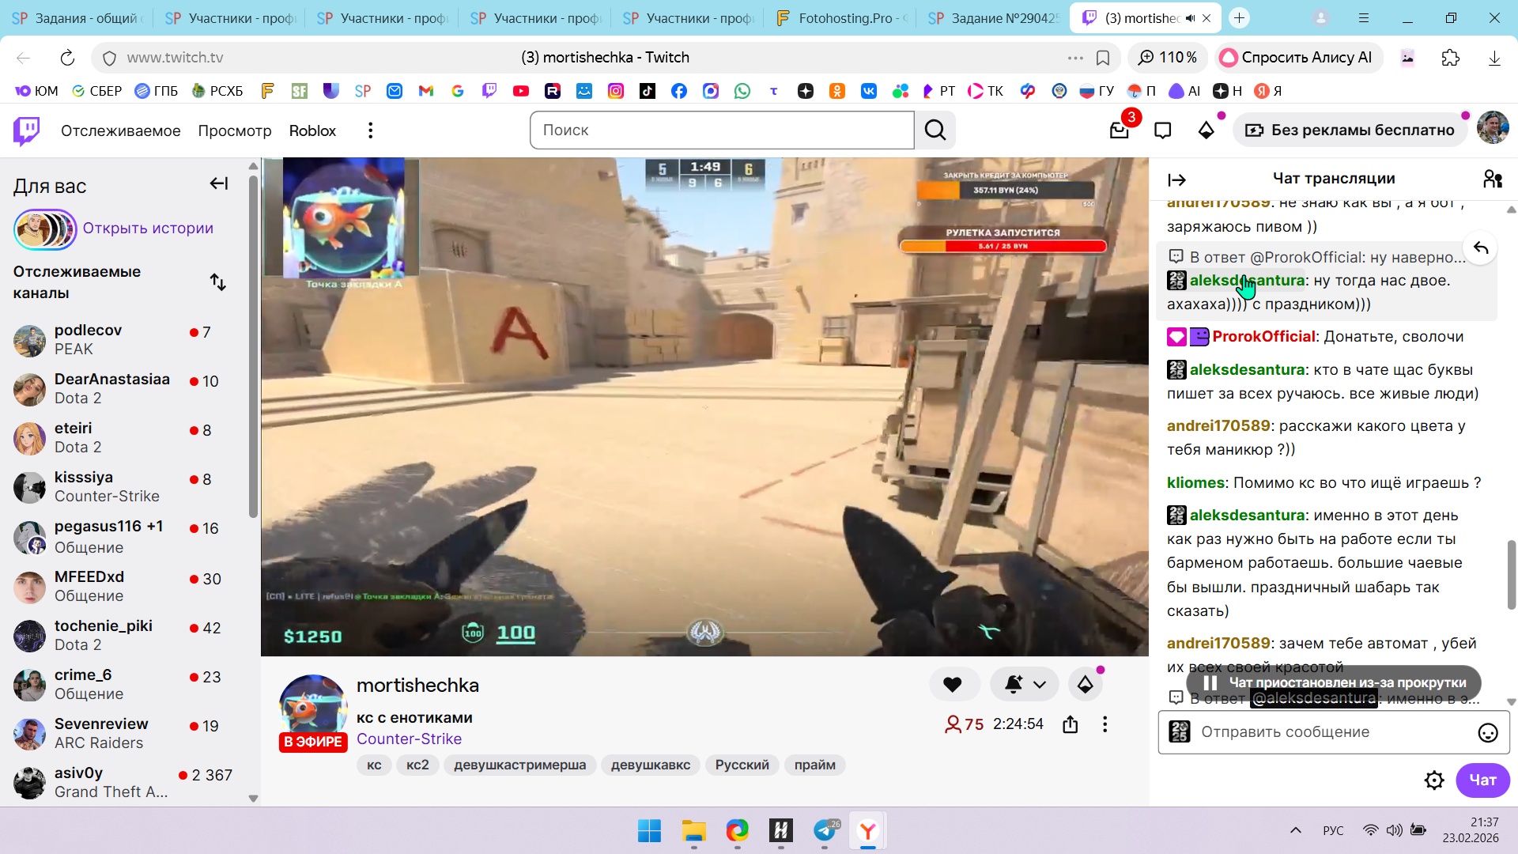Open three-dot menu in top navigation
1518x854 pixels.
[x=370, y=130]
